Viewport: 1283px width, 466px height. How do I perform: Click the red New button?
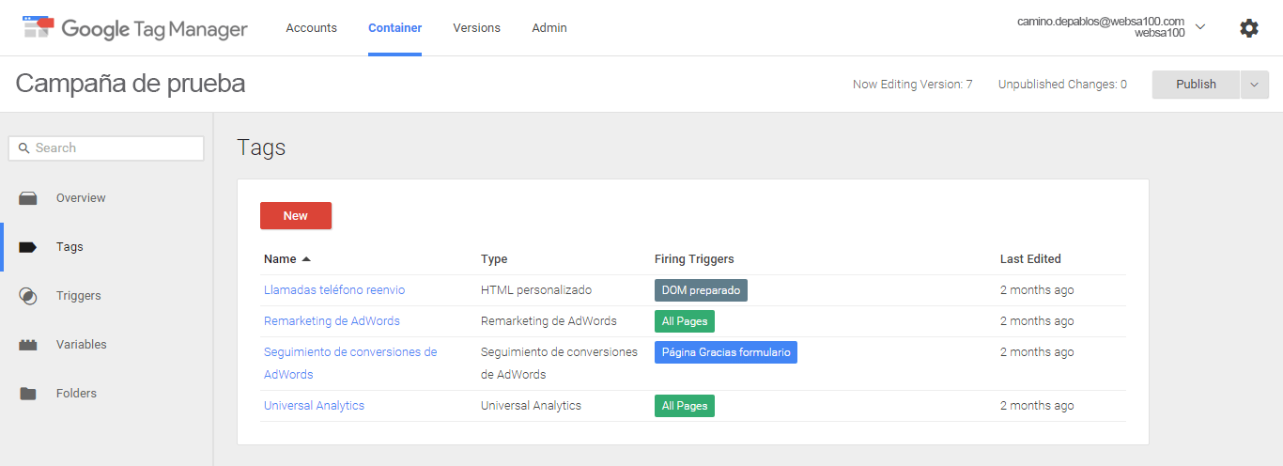click(x=296, y=216)
